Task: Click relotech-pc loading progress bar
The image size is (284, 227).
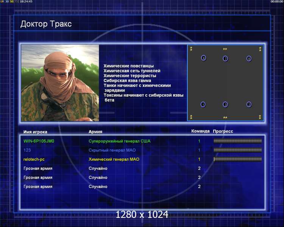Action: click(238, 159)
